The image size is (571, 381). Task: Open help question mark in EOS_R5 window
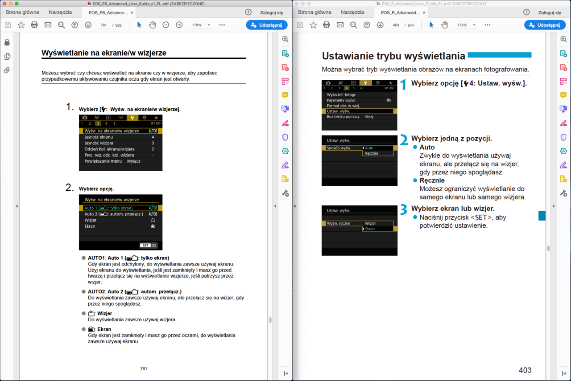pyautogui.click(x=248, y=12)
